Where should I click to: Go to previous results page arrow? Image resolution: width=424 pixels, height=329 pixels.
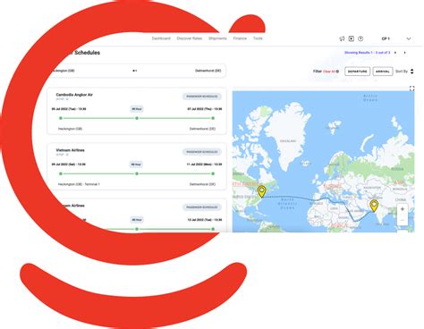(x=395, y=53)
